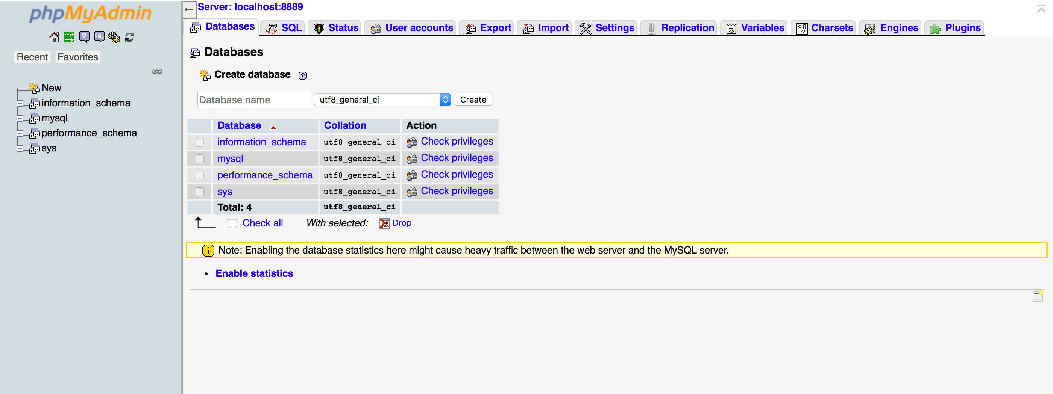Click the Create database help icon
The image size is (1053, 394).
(x=302, y=75)
